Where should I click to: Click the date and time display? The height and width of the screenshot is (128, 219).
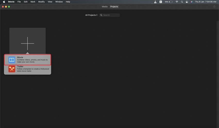pos(206,2)
